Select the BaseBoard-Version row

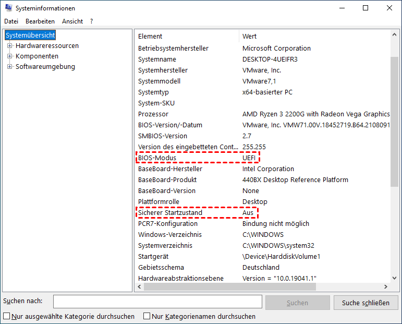point(263,191)
